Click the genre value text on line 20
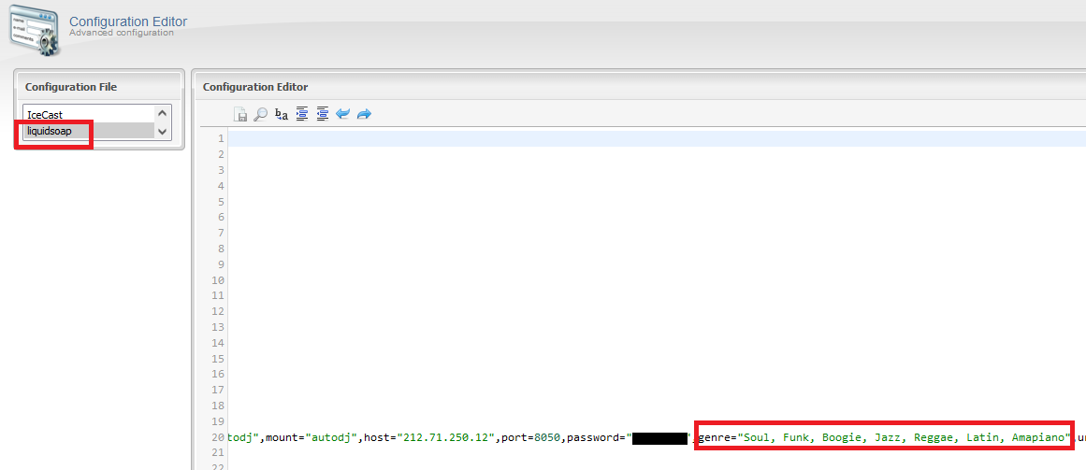Screen dimensions: 1086x470 (905, 437)
